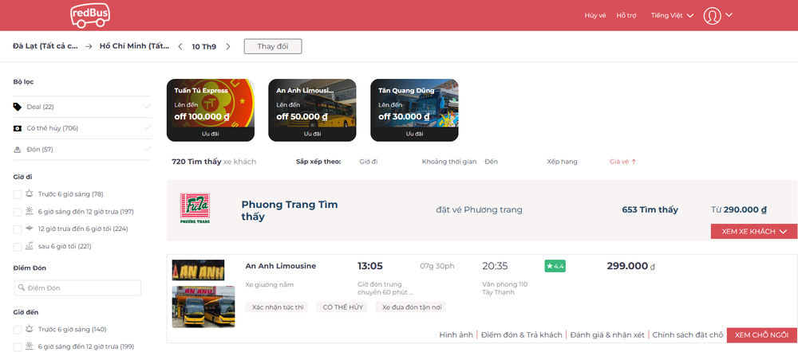
Task: Click the An Anh yellow buses photo
Action: point(203,307)
